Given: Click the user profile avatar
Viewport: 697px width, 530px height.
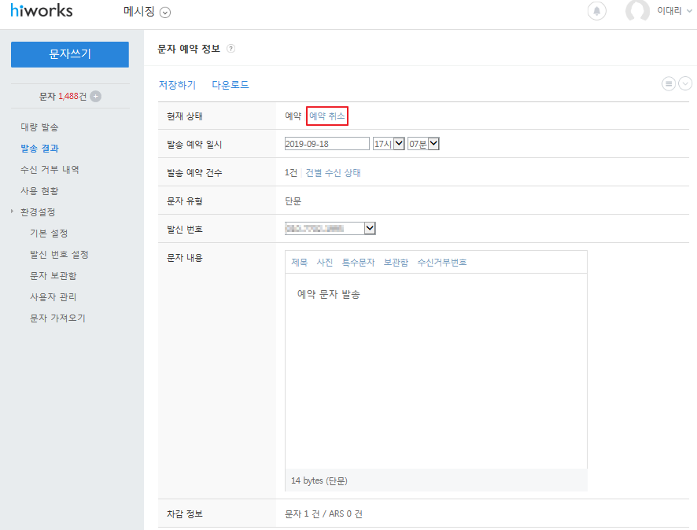Looking at the screenshot, I should point(636,11).
